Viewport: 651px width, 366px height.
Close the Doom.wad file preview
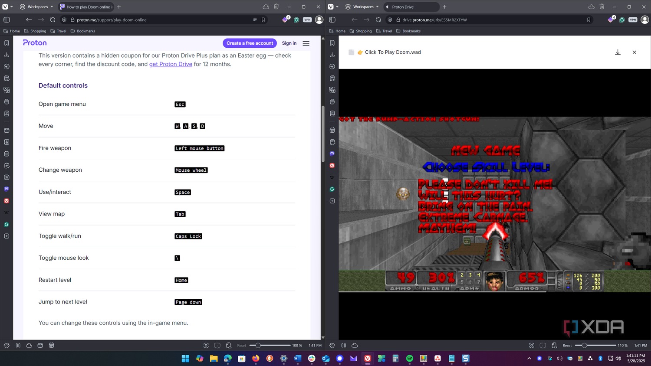[634, 52]
